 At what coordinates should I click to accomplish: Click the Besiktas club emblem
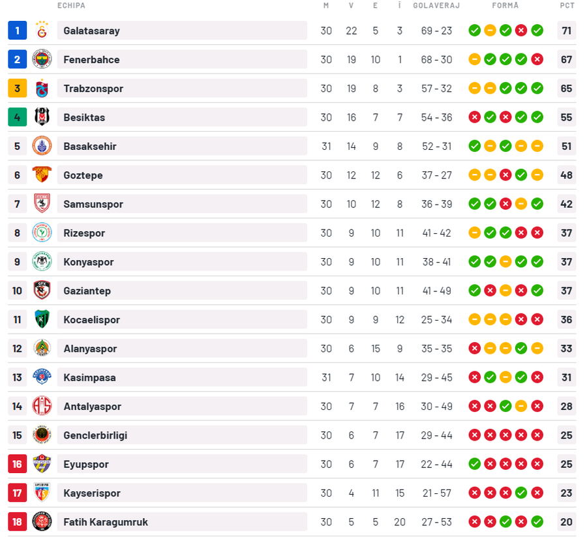pyautogui.click(x=42, y=117)
